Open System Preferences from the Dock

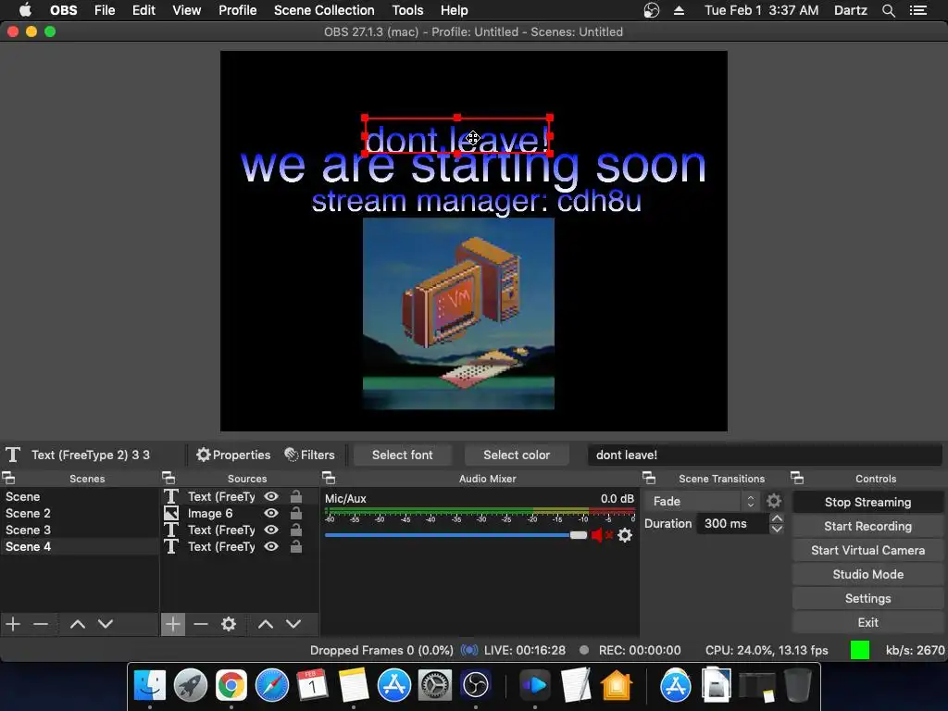pos(435,685)
